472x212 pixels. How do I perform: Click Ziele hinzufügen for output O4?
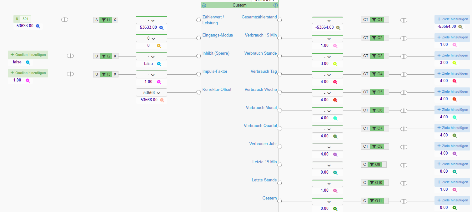tap(452, 73)
